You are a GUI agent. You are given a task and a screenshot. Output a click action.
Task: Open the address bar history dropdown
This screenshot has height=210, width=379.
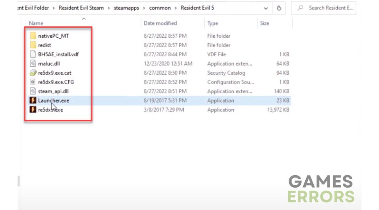[x=266, y=8]
